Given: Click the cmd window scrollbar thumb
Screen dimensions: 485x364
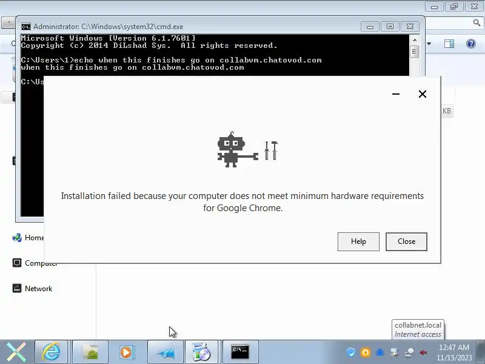Looking at the screenshot, I should 415,52.
